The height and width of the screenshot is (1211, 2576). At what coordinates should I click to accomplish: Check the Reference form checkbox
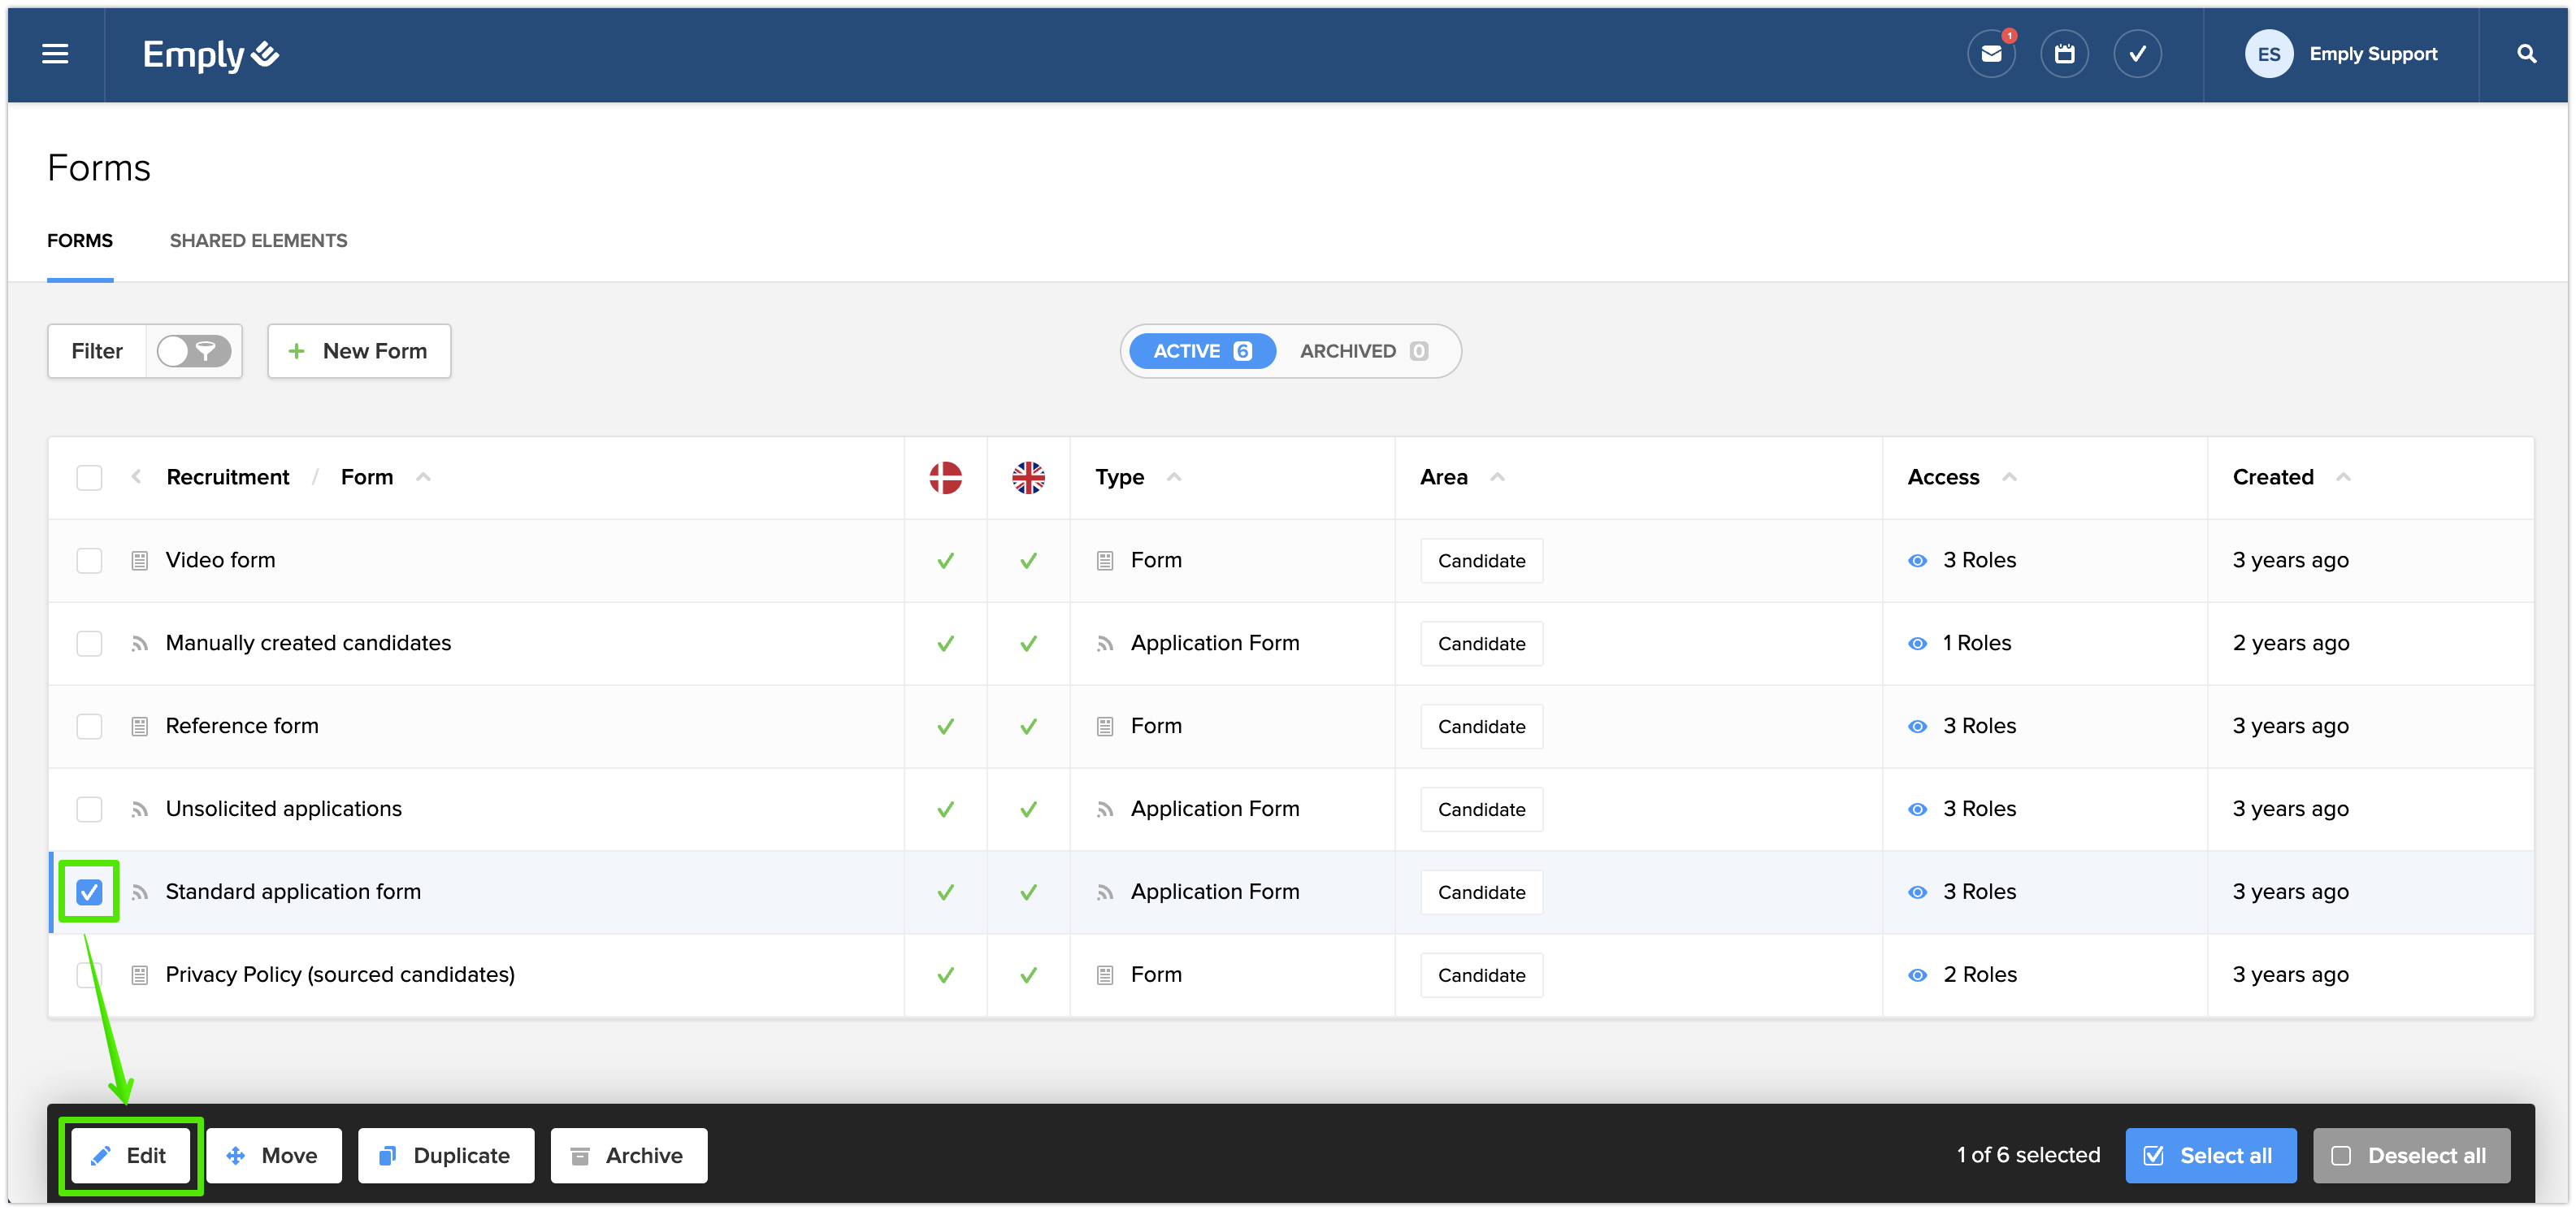89,726
